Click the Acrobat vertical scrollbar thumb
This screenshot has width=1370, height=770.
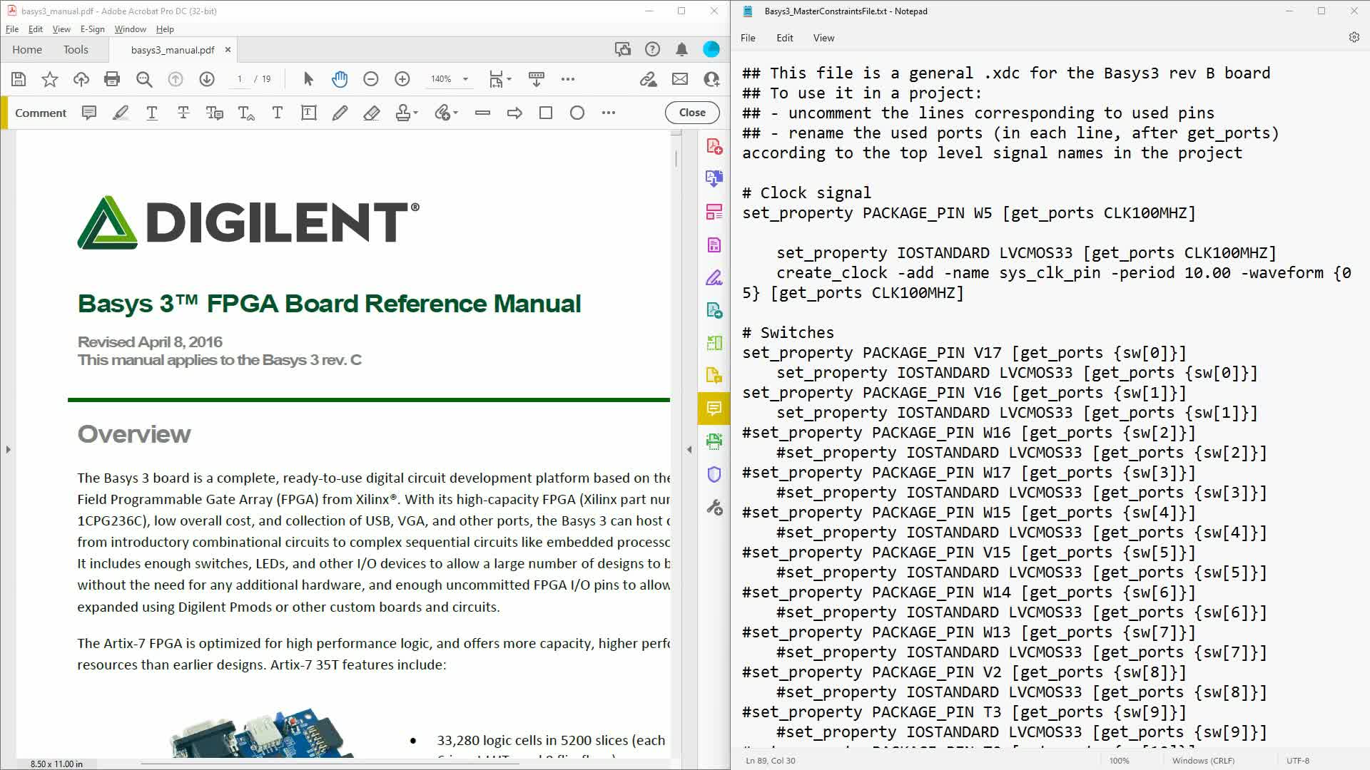tap(676, 159)
